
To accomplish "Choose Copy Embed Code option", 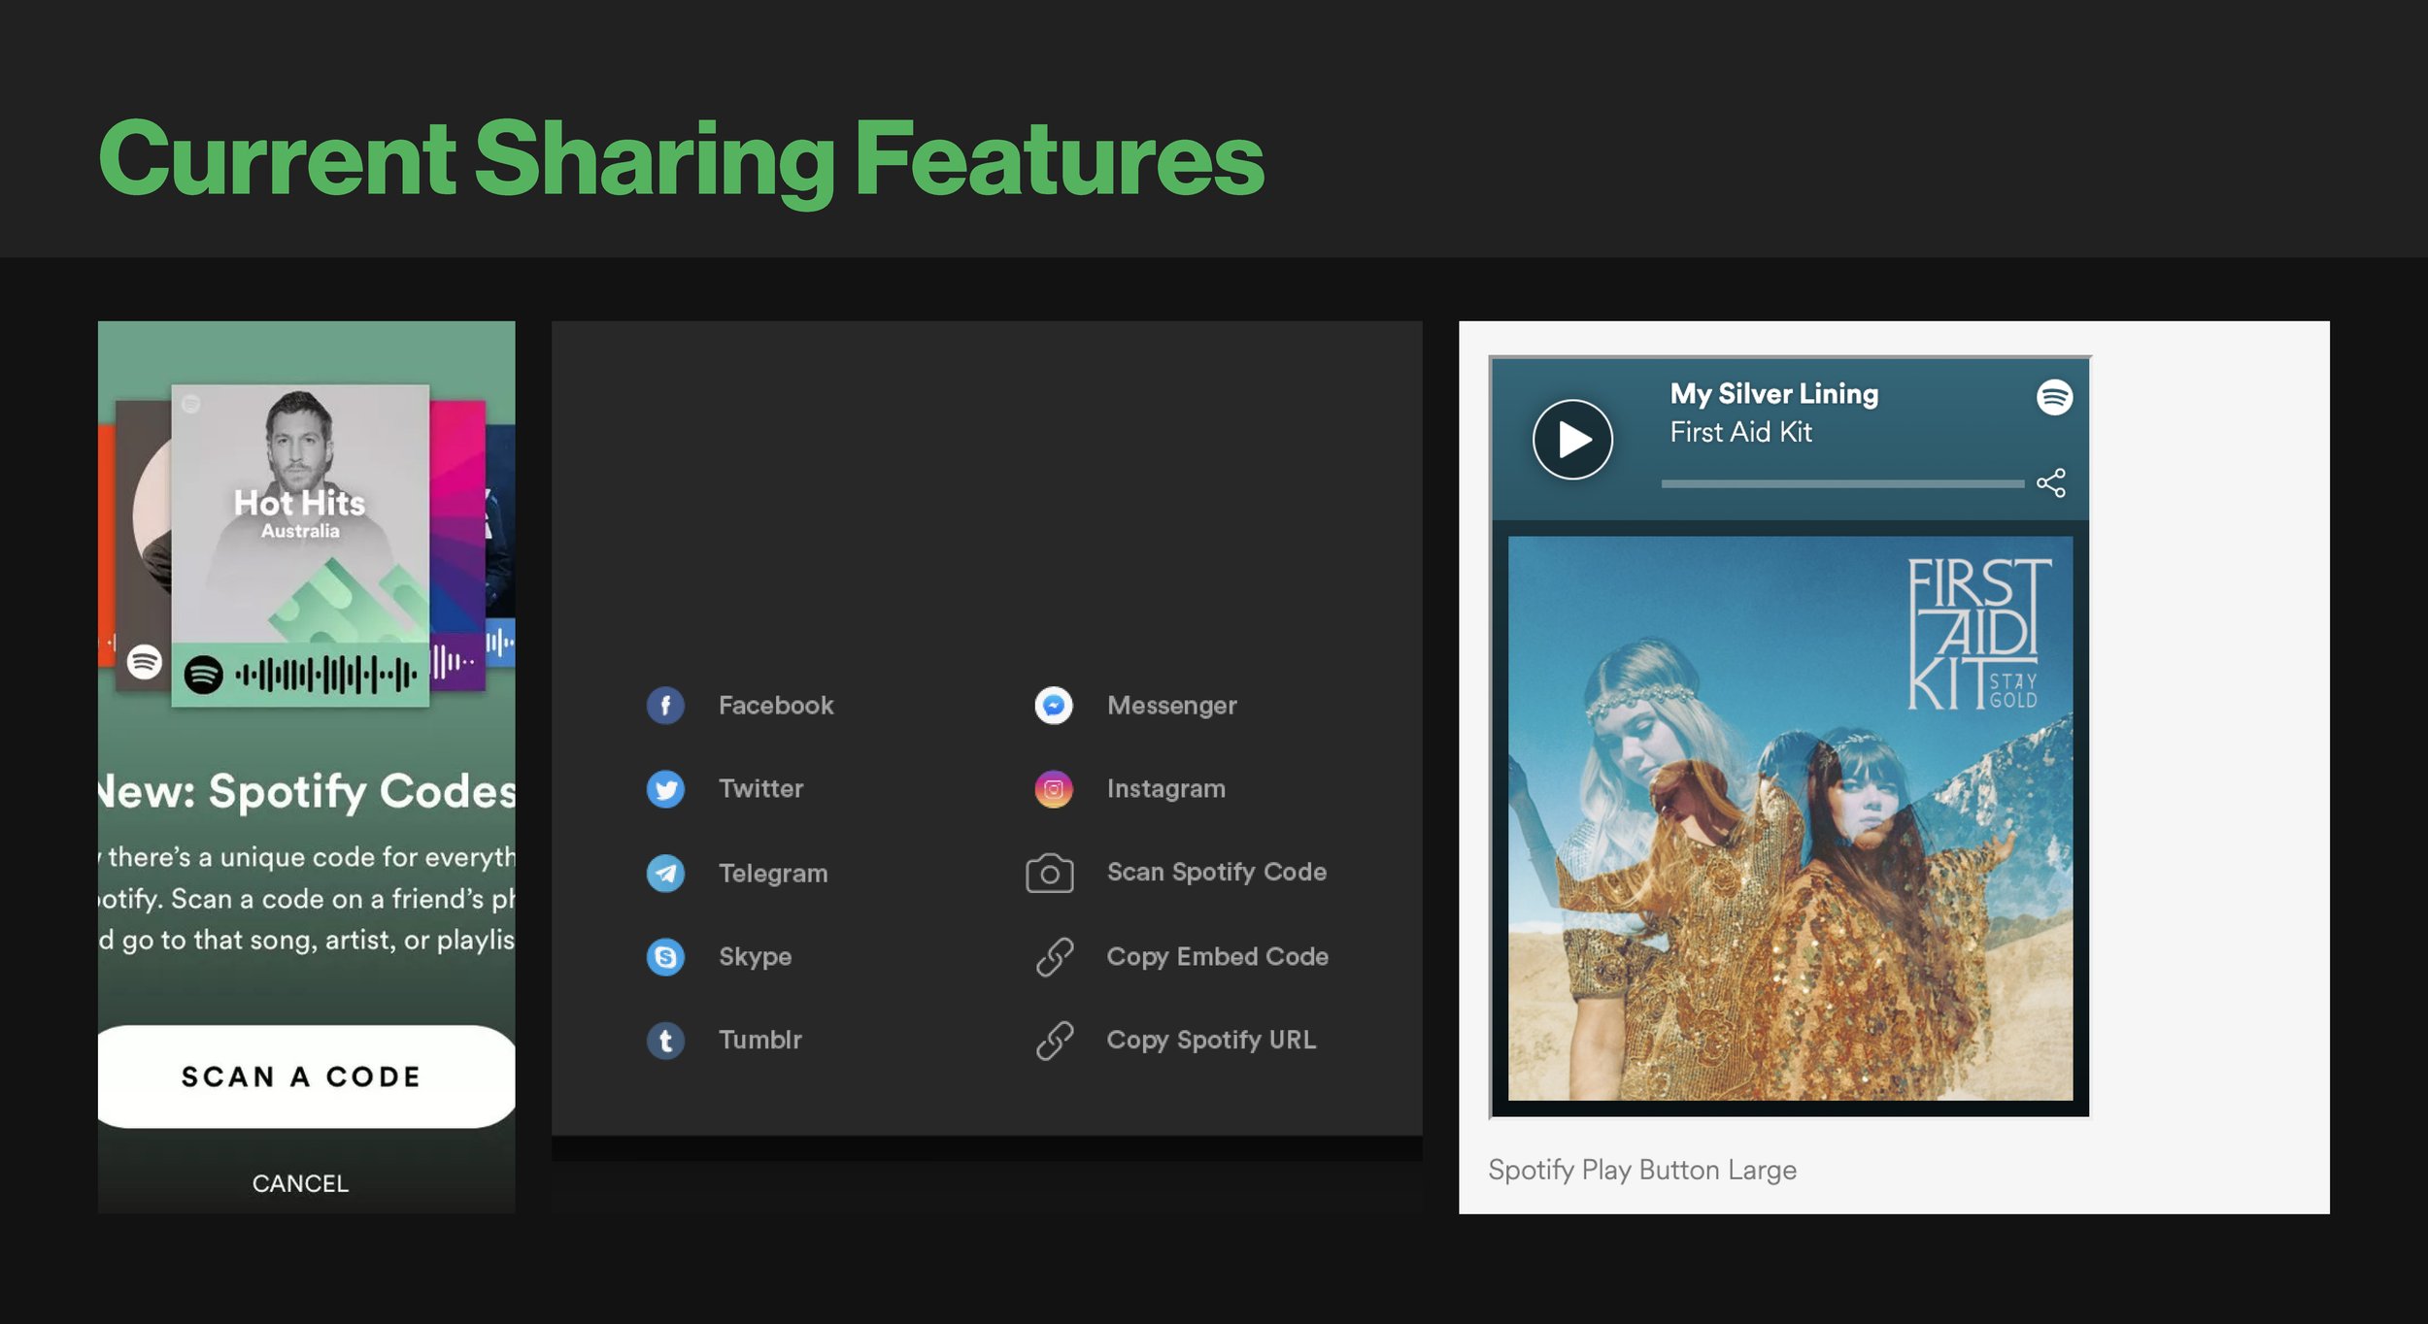I will tap(1217, 957).
